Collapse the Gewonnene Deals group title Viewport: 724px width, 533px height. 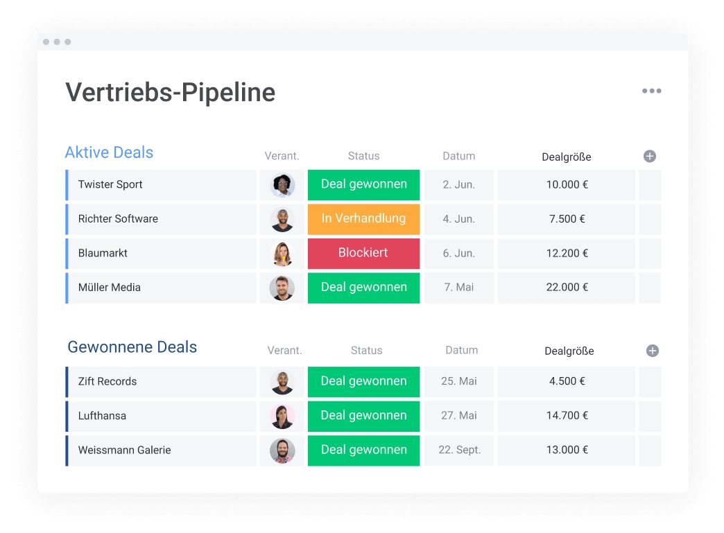(132, 347)
